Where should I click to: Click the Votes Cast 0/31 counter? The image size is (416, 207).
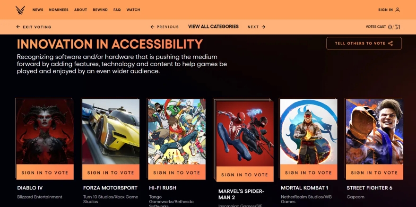pyautogui.click(x=383, y=27)
